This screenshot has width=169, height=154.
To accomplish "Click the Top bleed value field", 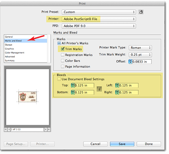I will point(84,85).
